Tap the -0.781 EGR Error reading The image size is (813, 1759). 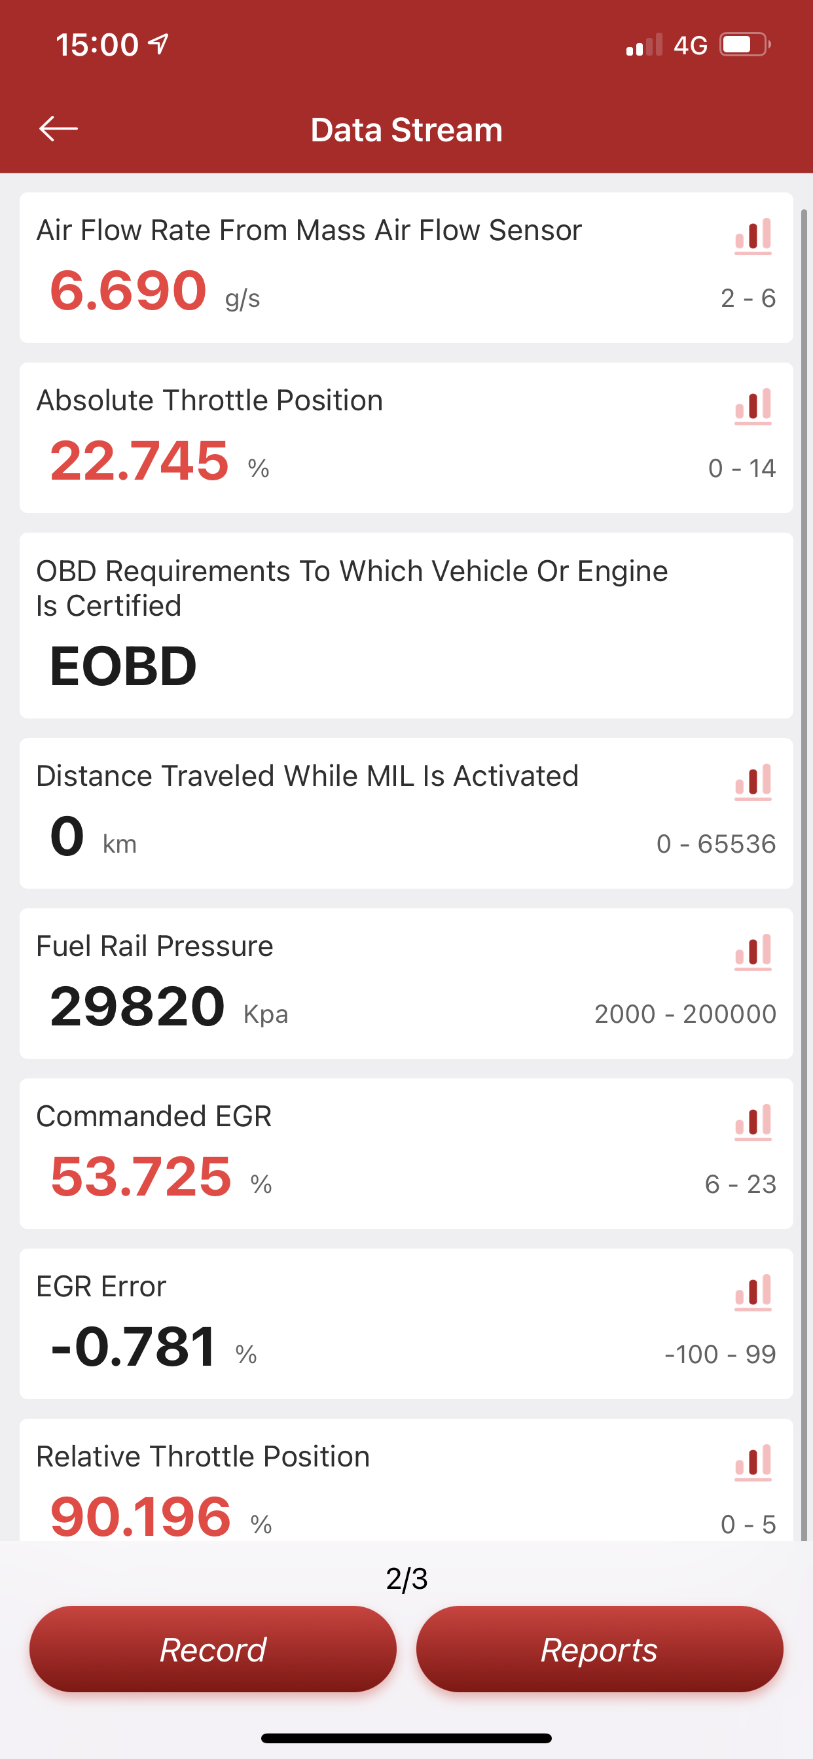point(134,1347)
